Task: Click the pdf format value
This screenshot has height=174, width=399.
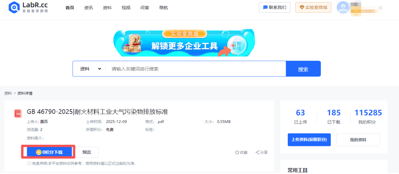Action: 161,122
